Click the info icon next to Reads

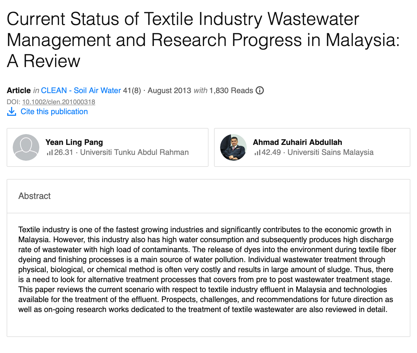pos(260,91)
